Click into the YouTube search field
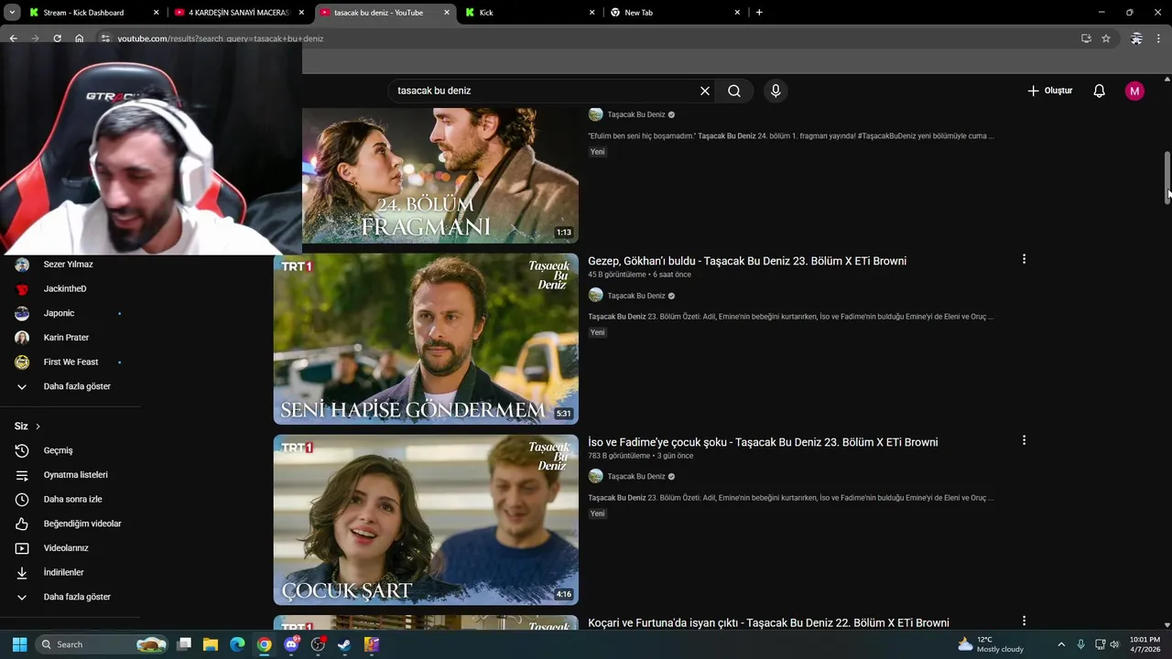The height and width of the screenshot is (659, 1172). click(545, 91)
